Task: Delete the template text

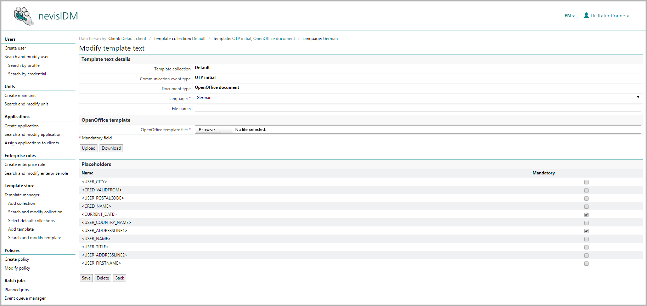Action: pos(103,278)
